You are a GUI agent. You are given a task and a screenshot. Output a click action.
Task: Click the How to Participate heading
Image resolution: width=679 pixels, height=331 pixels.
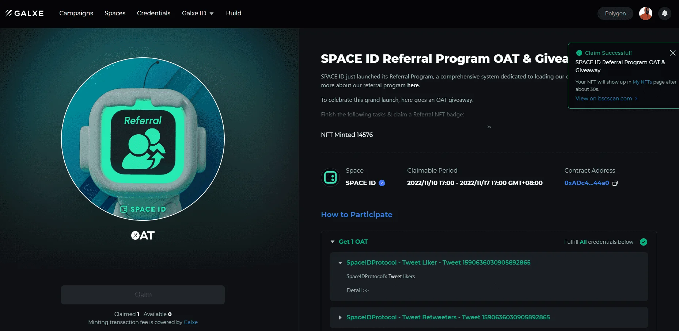coord(357,215)
